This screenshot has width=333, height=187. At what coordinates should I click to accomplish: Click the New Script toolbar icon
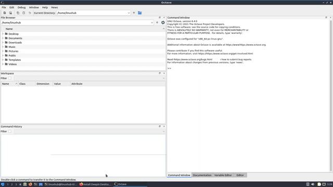click(x=5, y=13)
